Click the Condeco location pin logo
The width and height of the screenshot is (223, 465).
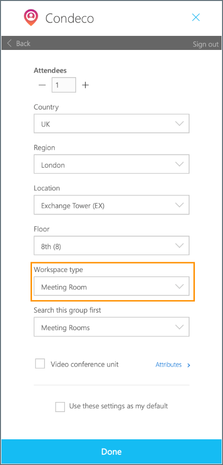31,18
